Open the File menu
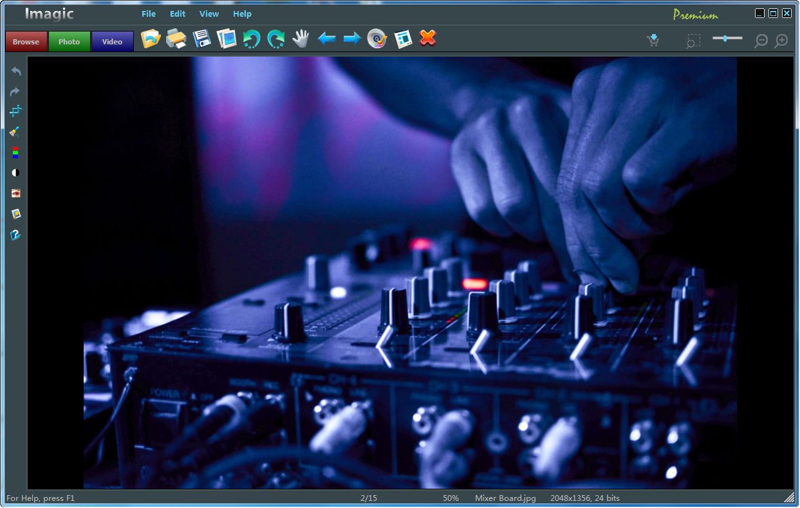 pyautogui.click(x=149, y=14)
